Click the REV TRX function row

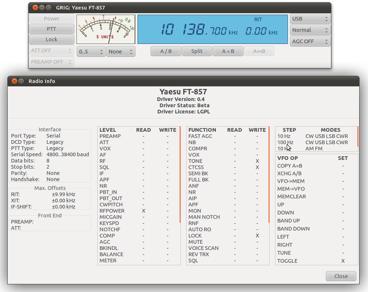tap(228, 254)
